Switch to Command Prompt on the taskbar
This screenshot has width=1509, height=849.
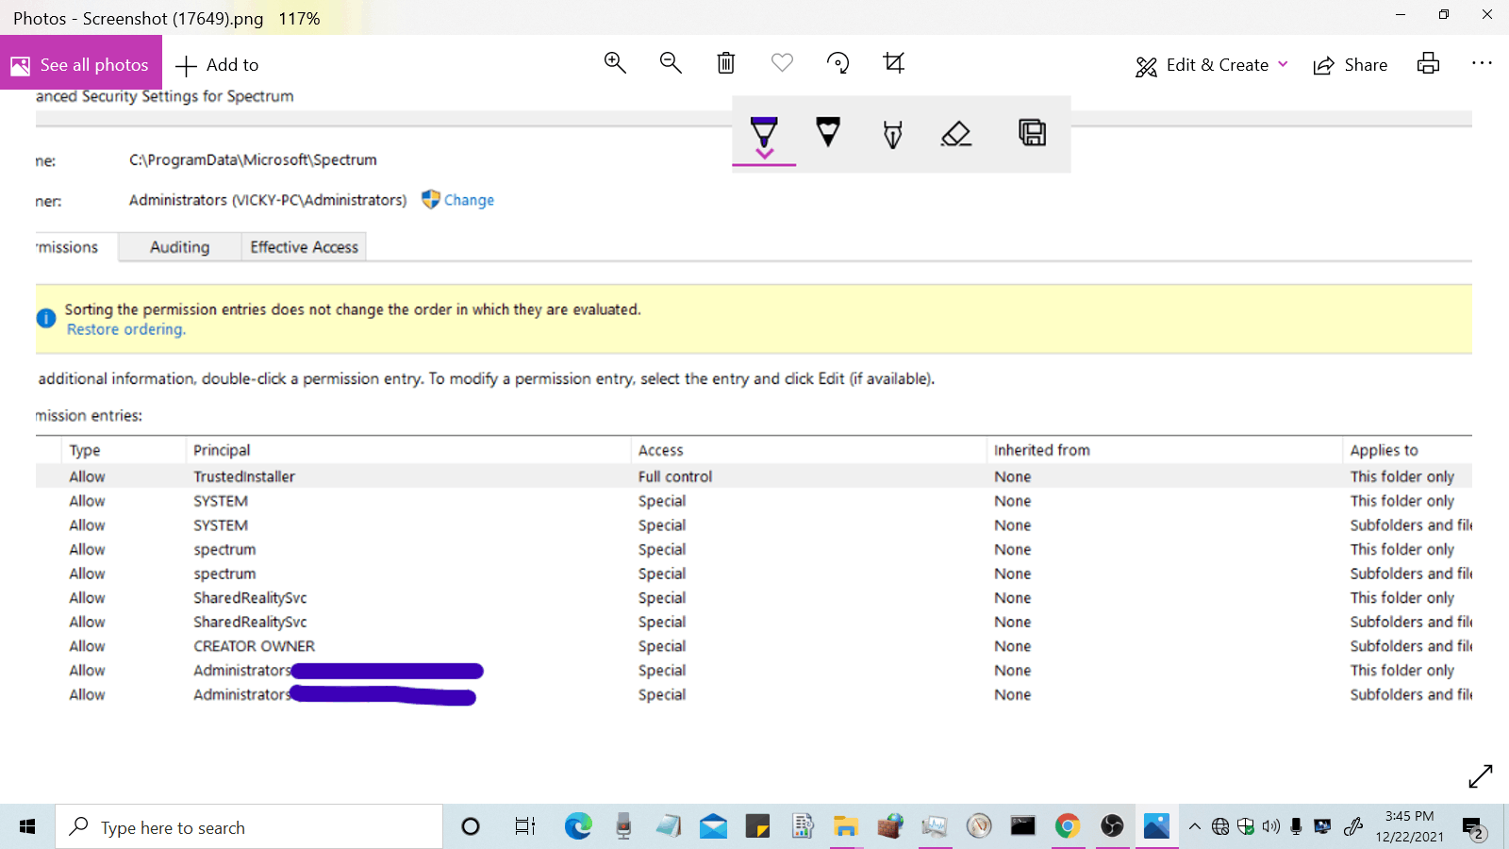[1022, 826]
